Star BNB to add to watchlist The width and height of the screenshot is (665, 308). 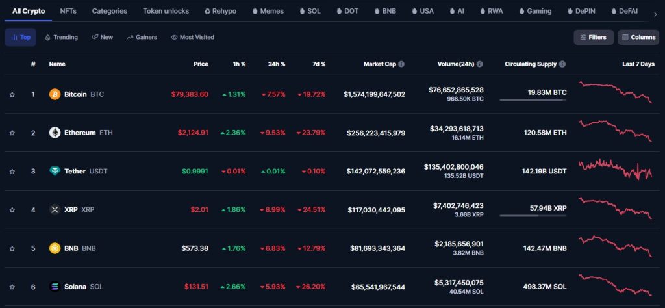[x=12, y=248]
